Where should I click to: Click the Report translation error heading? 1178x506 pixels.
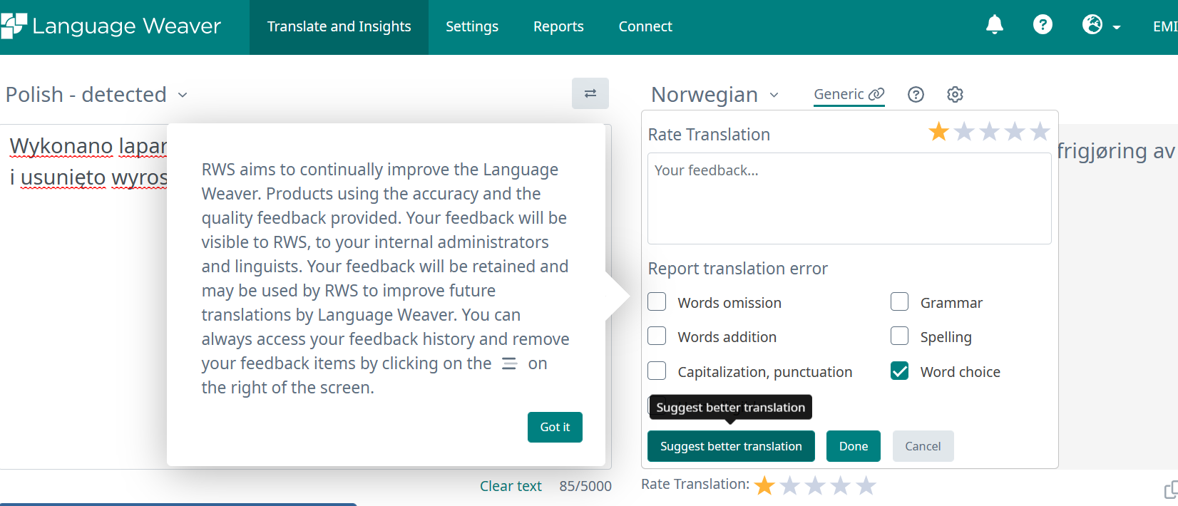(737, 269)
